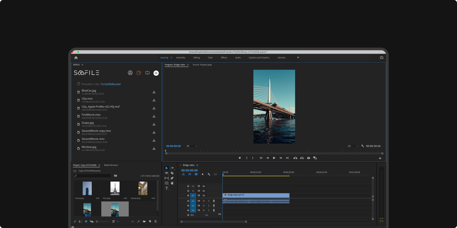The height and width of the screenshot is (228, 457).
Task: Mute audio track A1
Action: pos(203,201)
